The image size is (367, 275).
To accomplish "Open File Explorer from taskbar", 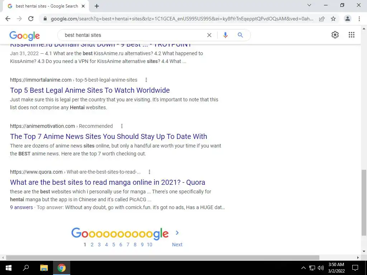I will coord(44,268).
